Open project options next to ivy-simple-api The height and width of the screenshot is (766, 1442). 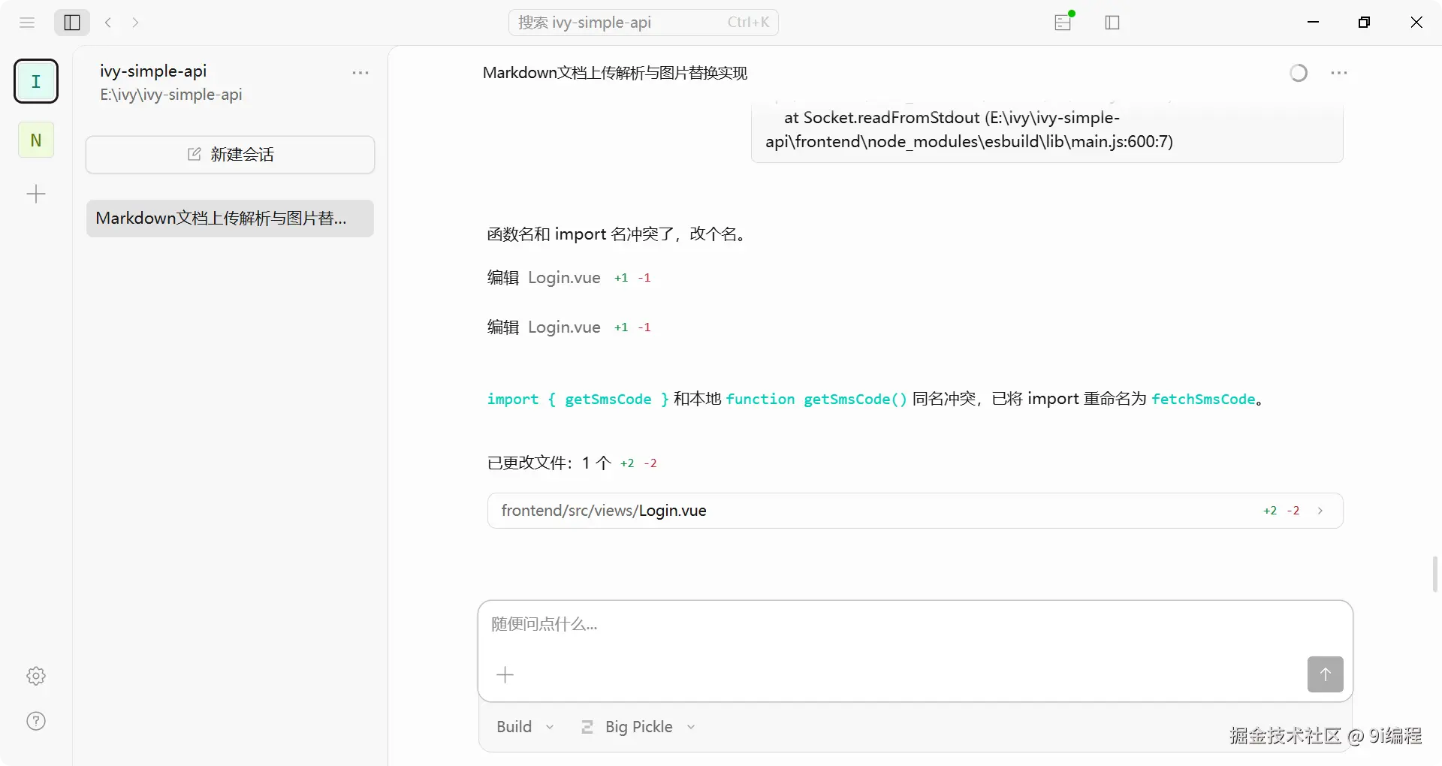click(x=360, y=73)
